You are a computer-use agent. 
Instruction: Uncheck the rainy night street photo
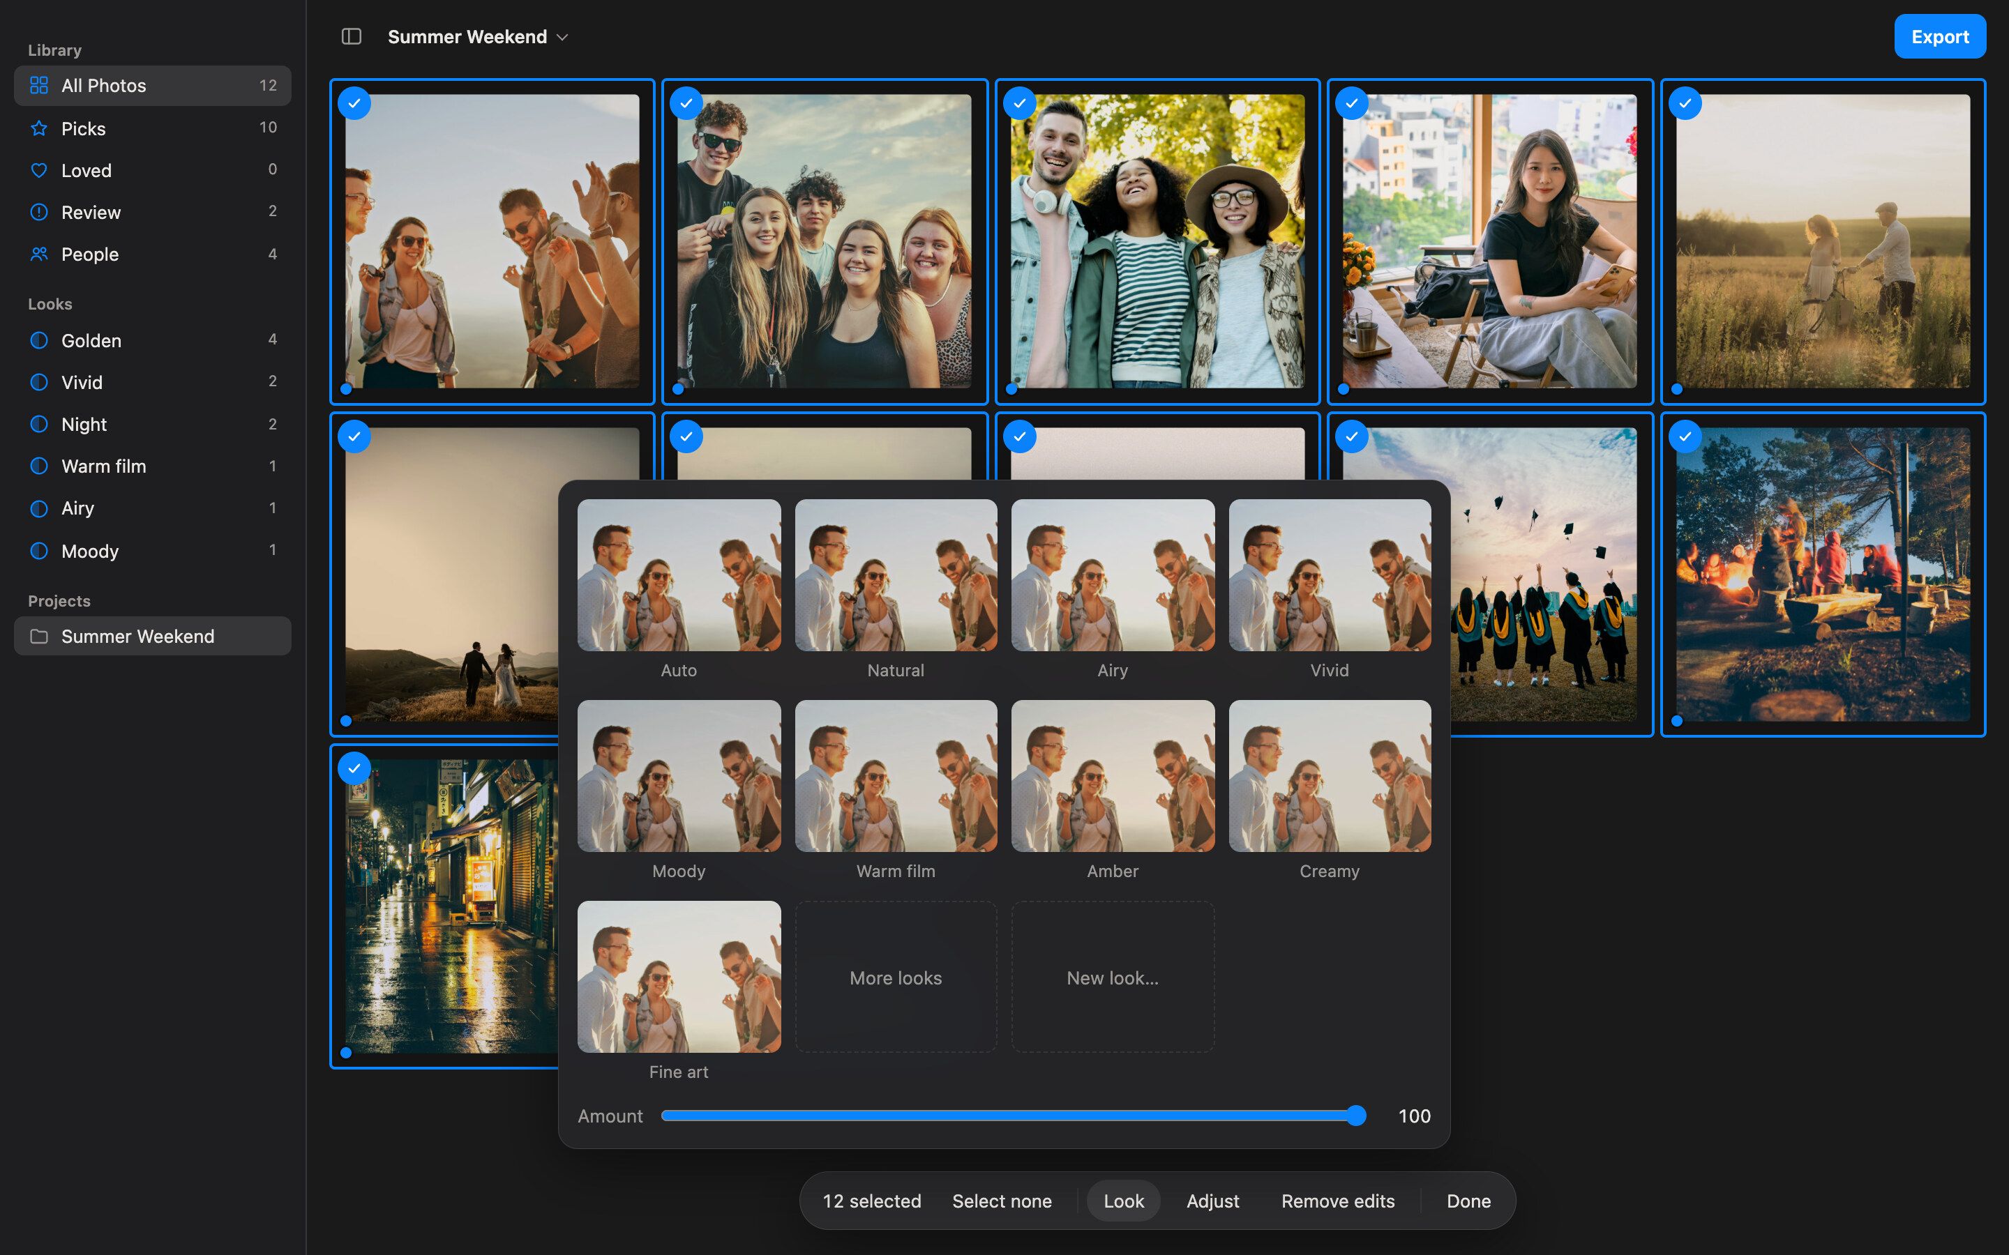[x=354, y=768]
